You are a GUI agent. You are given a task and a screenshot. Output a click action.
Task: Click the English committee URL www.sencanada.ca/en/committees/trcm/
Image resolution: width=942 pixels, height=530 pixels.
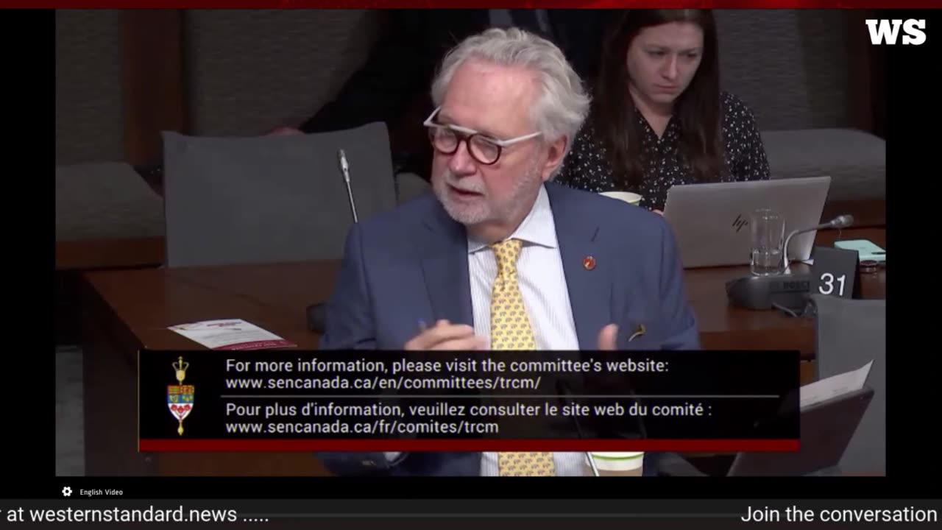[383, 383]
